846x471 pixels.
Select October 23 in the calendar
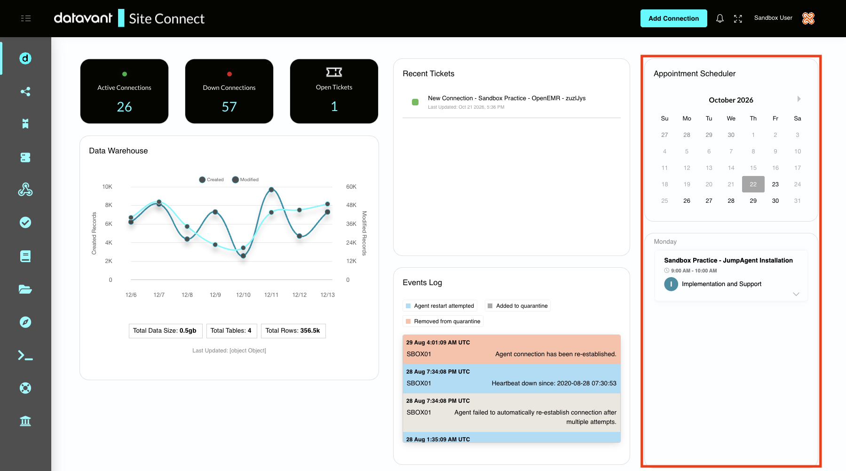[775, 184]
